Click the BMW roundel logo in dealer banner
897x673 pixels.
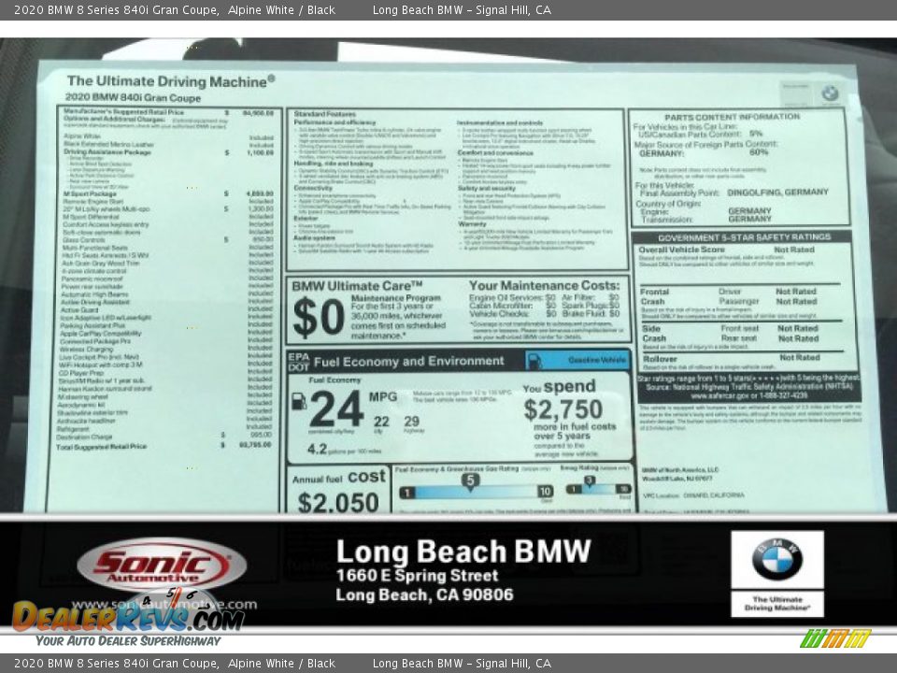pos(776,559)
